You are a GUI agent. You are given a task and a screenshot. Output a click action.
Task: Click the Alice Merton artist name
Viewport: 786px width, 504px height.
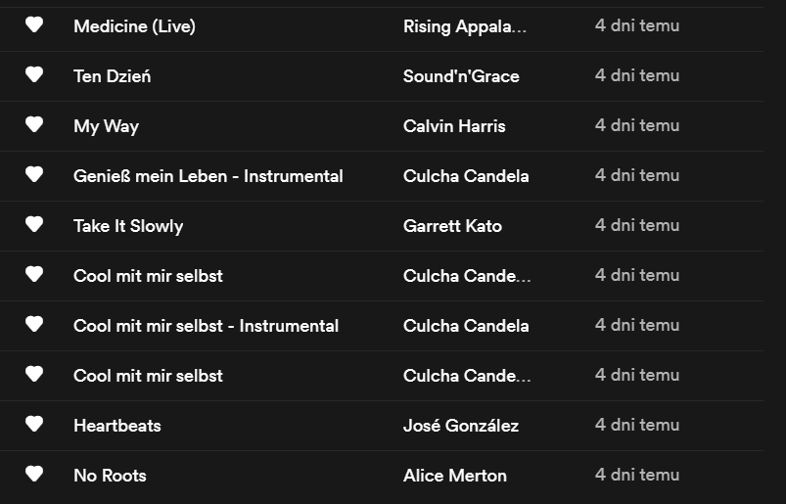[x=455, y=476]
